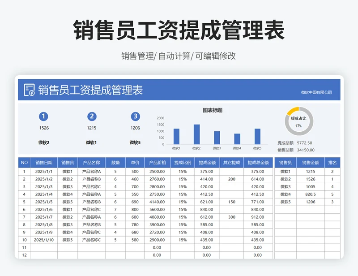This screenshot has width=358, height=276.
Task: Select the 微软1 bar in the chart
Action: click(176, 137)
